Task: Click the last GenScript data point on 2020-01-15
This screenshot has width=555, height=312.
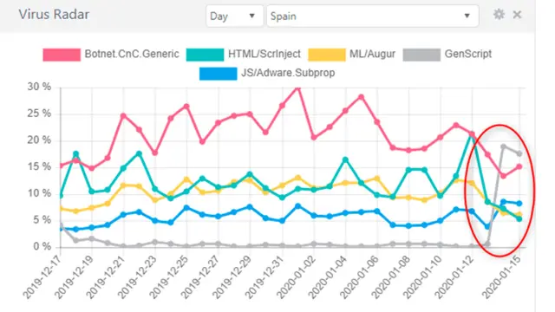Action: pyautogui.click(x=519, y=153)
